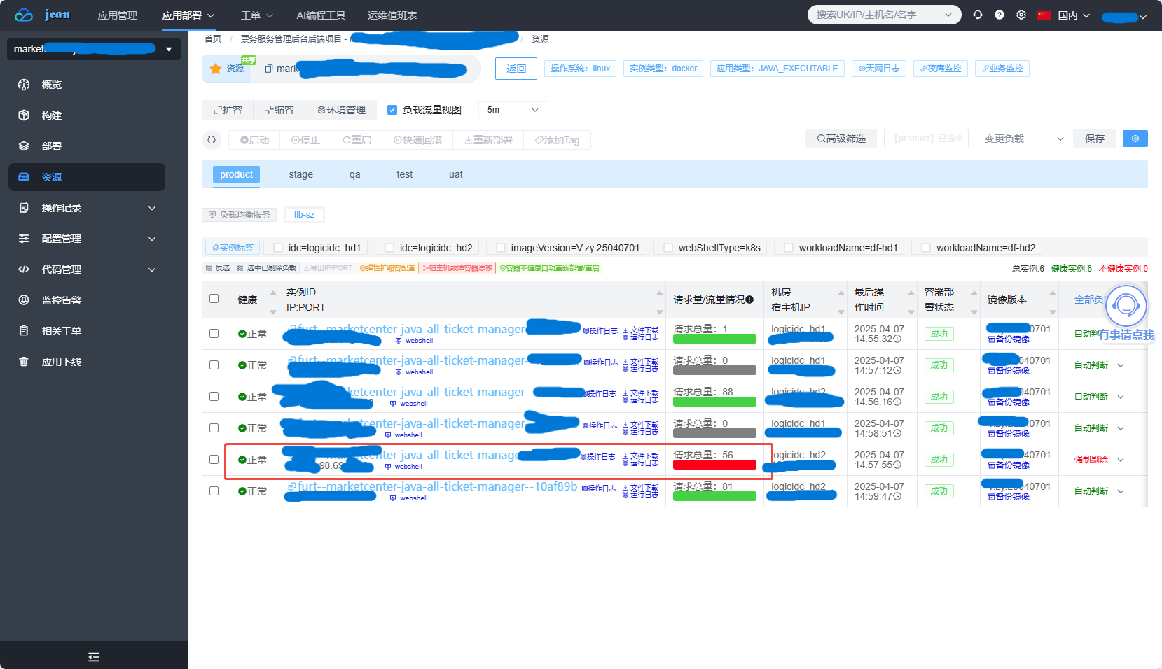Check the idc=logicidc_hd1 tag filter
1162x669 pixels.
(278, 248)
